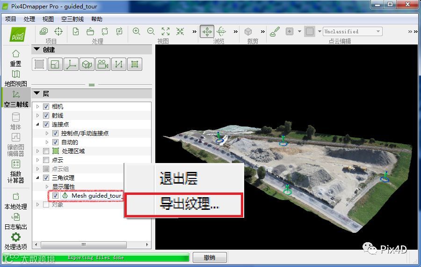This screenshot has height=267, width=421.
Task: Create a new processing area tool
Action: click(39, 64)
